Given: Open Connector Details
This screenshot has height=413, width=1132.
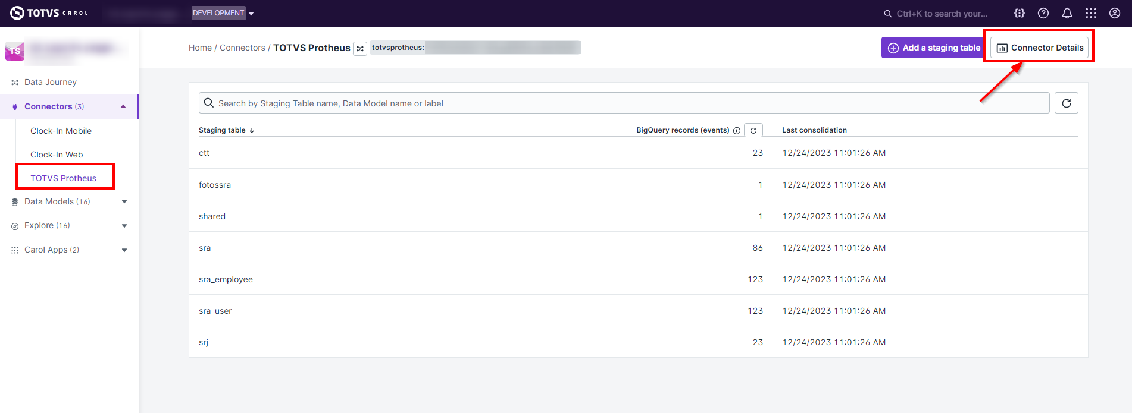Looking at the screenshot, I should 1040,48.
